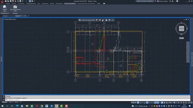Click the Общие виды (Shared Views) ribbon button

[5, 8]
